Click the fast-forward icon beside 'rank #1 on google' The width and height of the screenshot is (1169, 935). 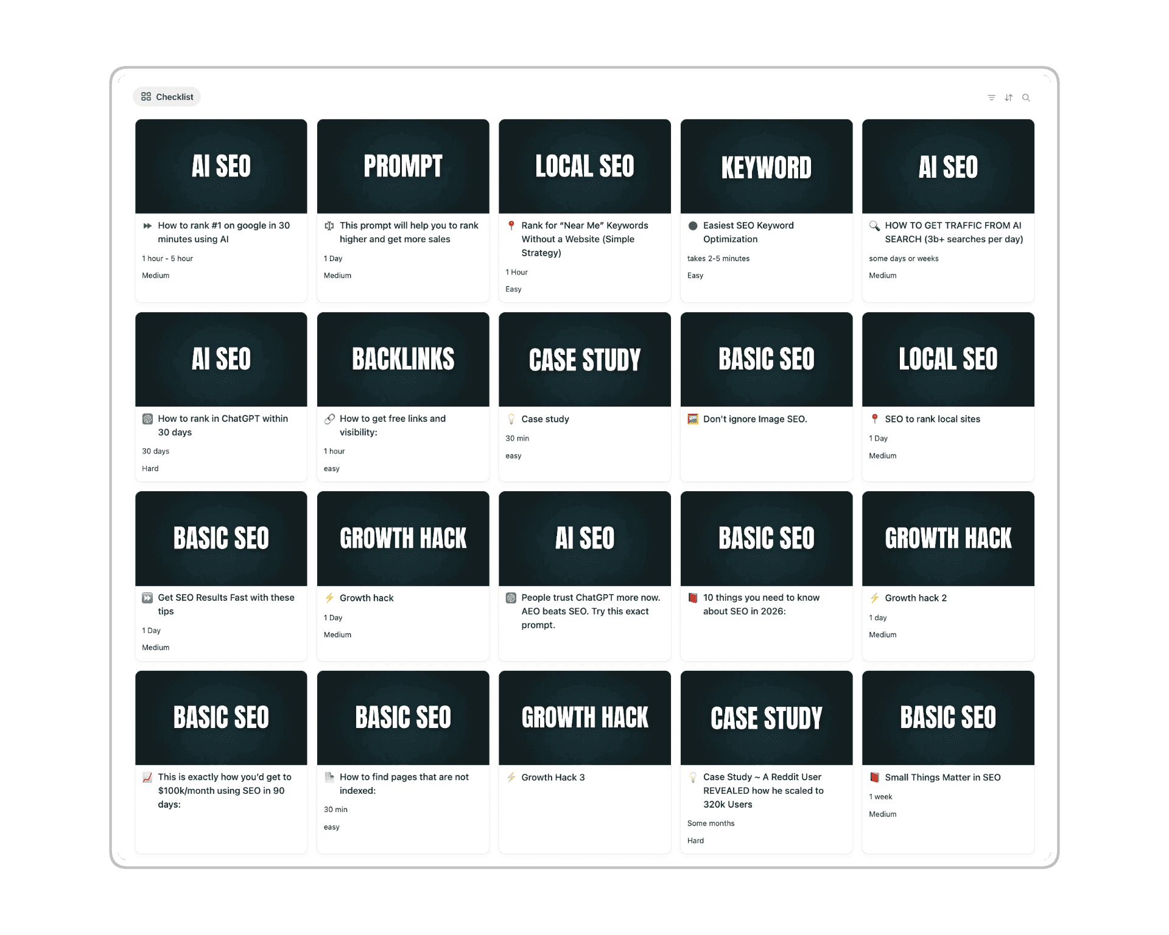(147, 226)
